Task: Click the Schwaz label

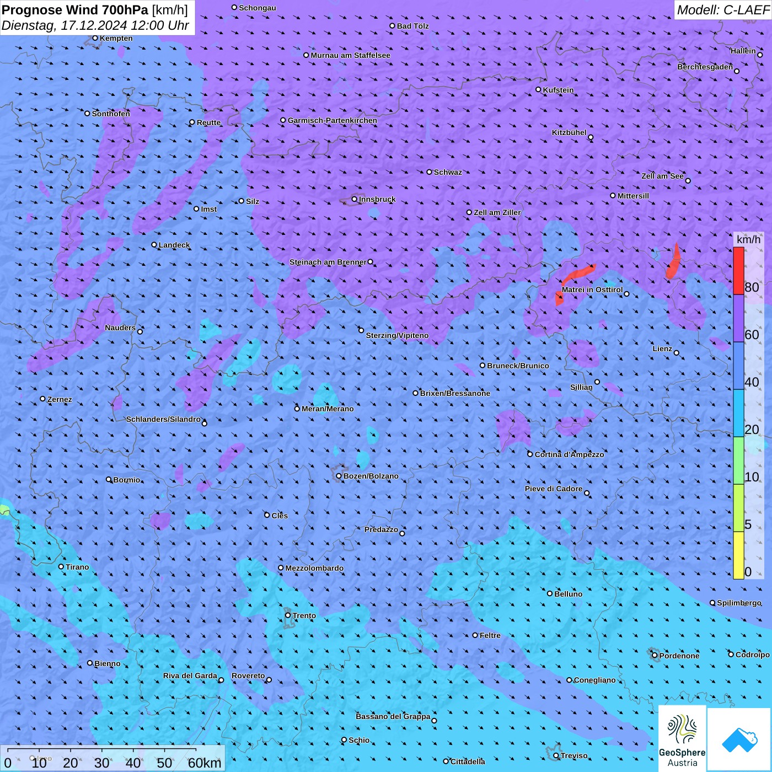Action: coord(448,172)
